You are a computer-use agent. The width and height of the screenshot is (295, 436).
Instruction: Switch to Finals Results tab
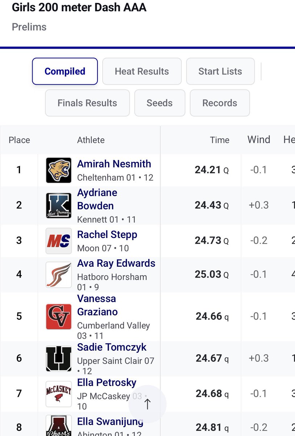[x=87, y=103]
